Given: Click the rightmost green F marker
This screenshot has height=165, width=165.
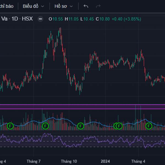Looking at the screenshot, I should 148,126.
